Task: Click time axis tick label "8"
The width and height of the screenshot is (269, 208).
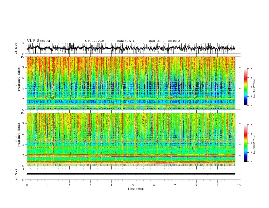Action: tap(196, 185)
